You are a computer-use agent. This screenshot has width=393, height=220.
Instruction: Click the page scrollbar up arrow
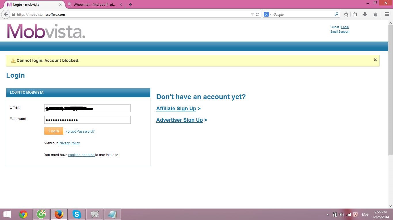pos(390,23)
